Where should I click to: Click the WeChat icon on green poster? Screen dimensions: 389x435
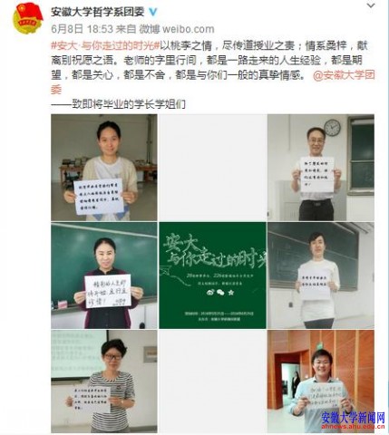tap(220, 293)
